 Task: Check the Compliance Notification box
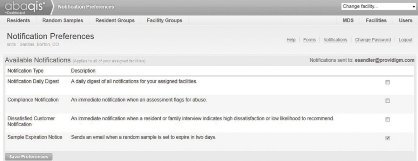[388, 100]
